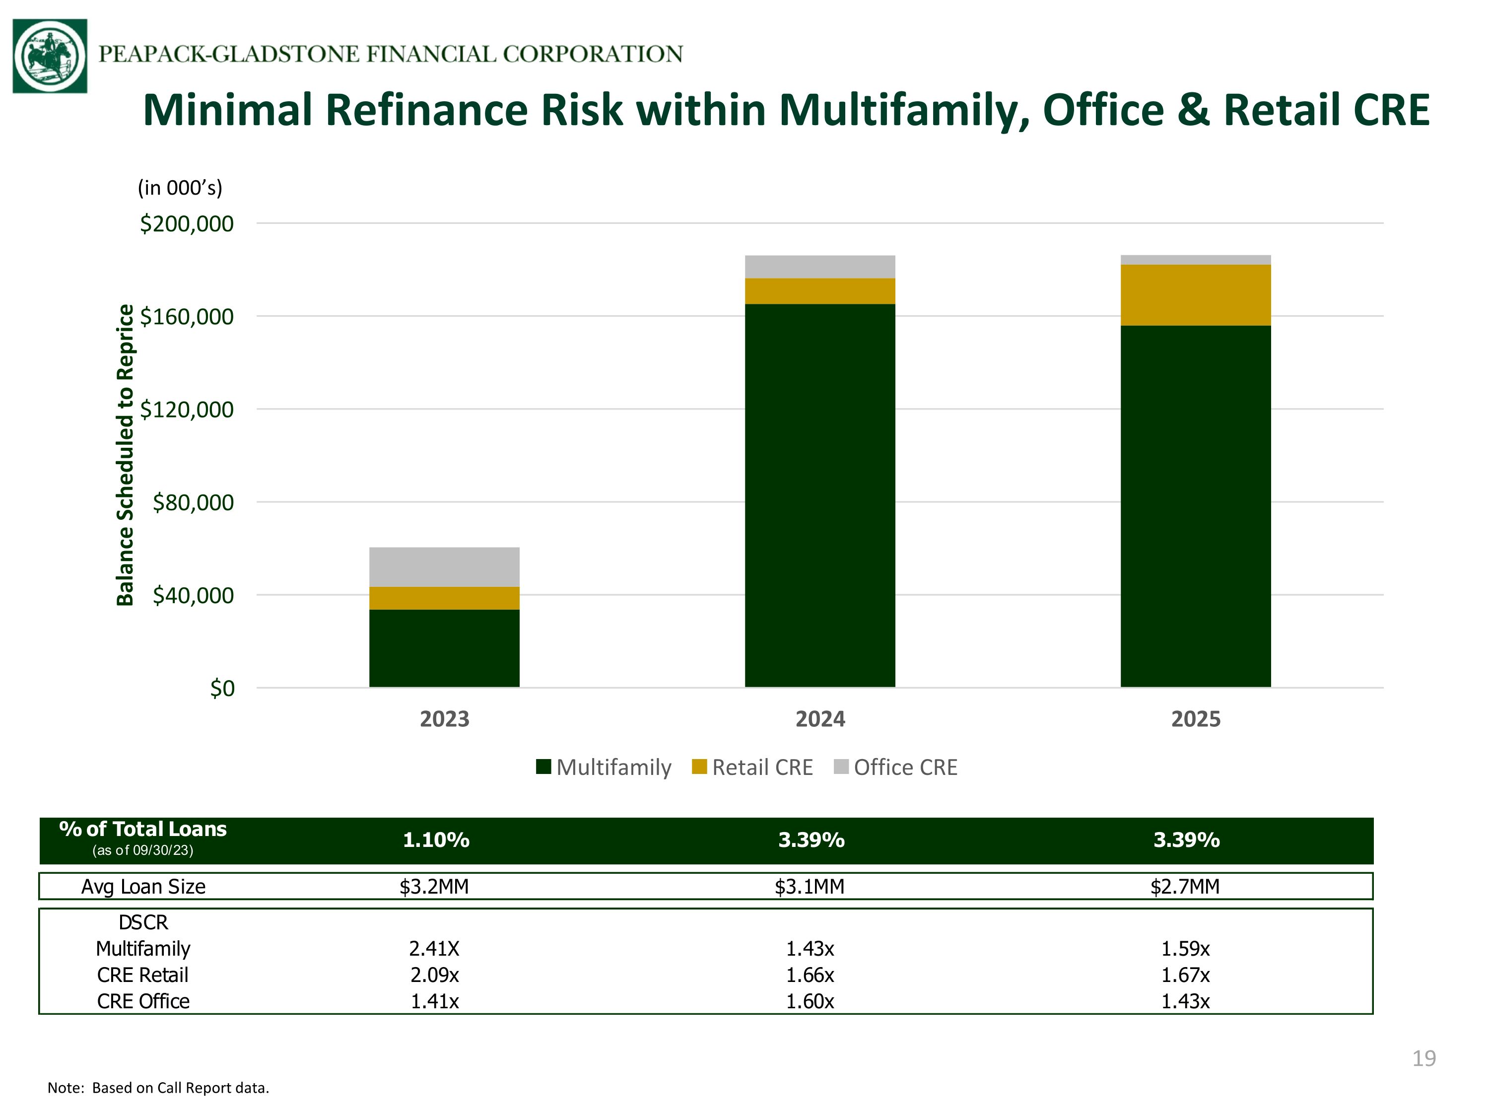Click the '1.59x' DSCR value
Image resolution: width=1489 pixels, height=1117 pixels.
pyautogui.click(x=1185, y=949)
